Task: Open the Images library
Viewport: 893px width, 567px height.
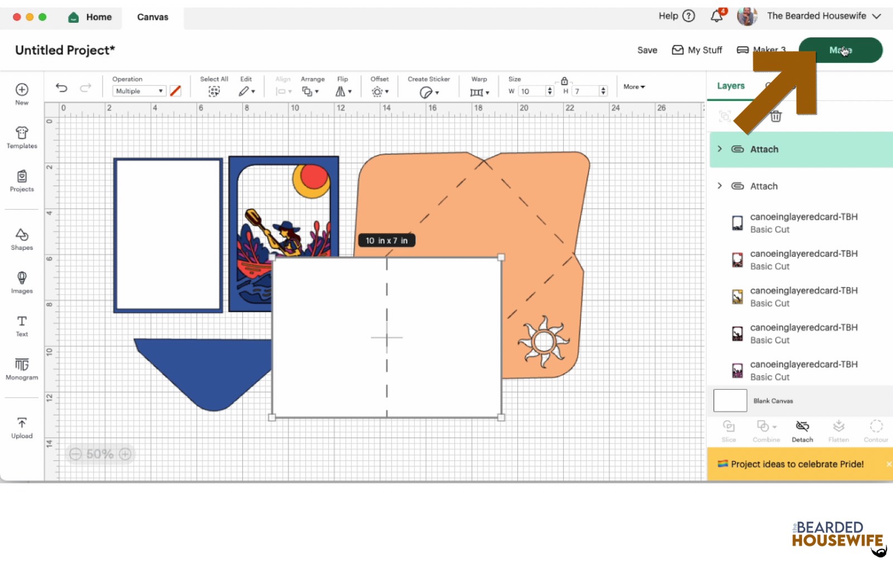Action: tap(22, 282)
